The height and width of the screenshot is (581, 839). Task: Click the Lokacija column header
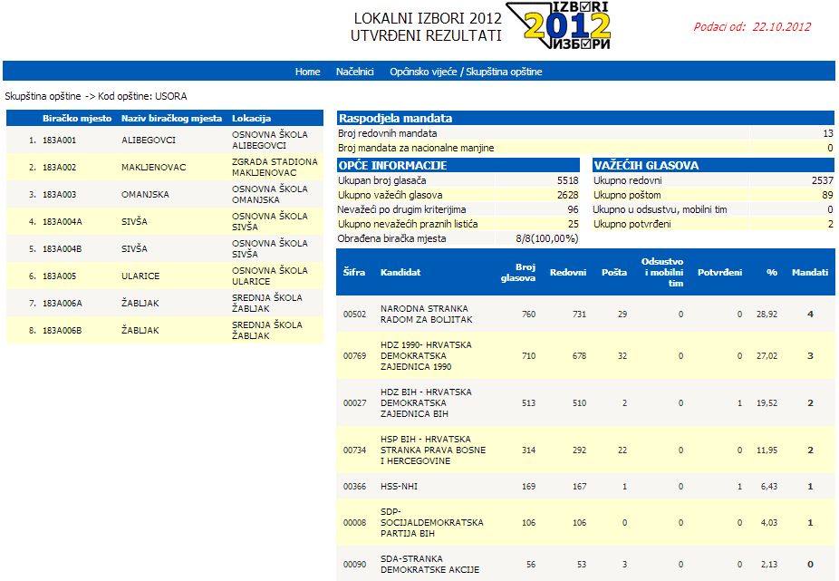click(251, 119)
